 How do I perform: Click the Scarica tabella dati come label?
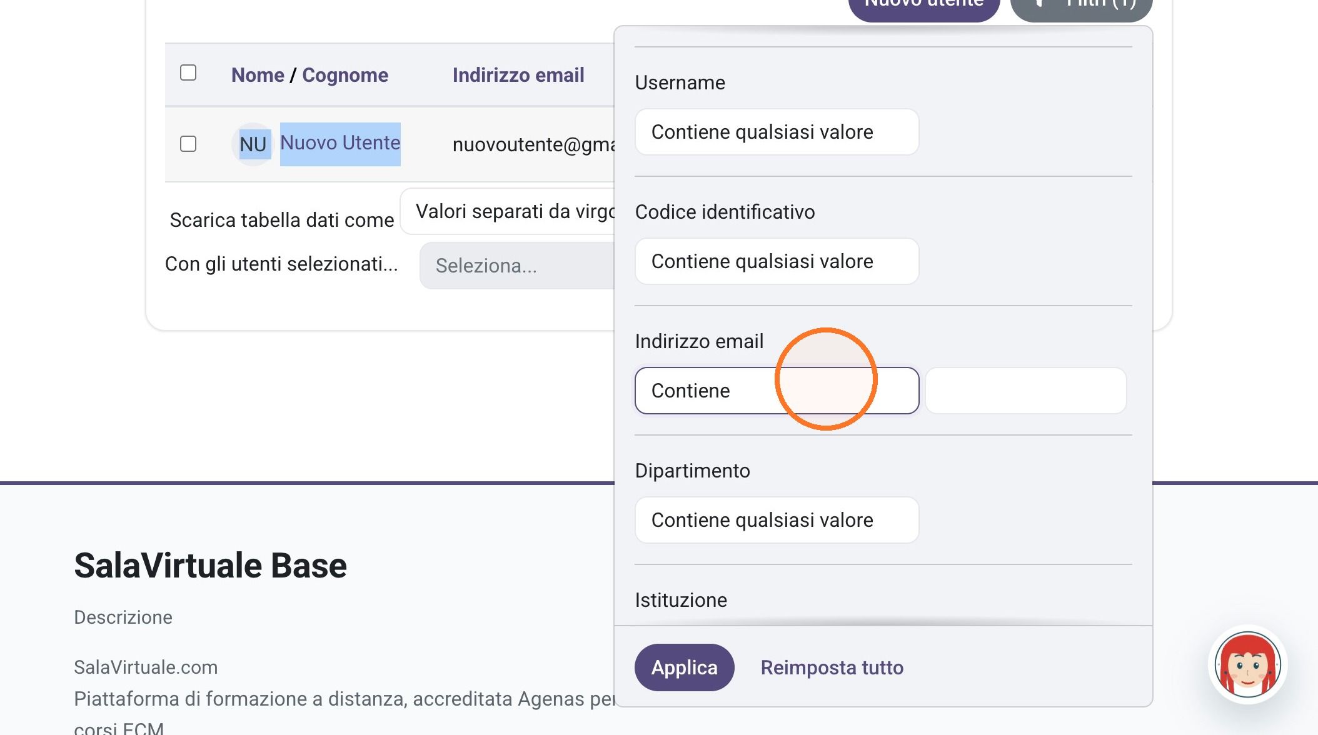point(282,220)
